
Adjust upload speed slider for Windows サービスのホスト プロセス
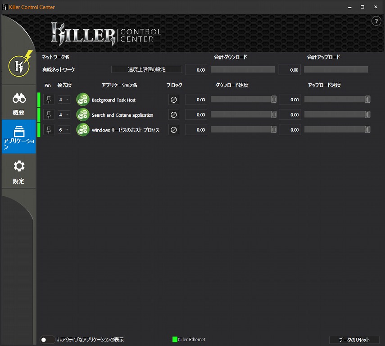pos(367,129)
